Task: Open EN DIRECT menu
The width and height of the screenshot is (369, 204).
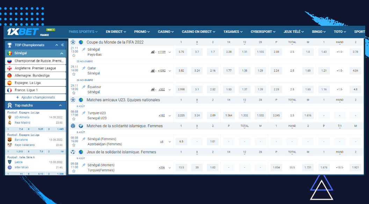Action: pyautogui.click(x=116, y=31)
